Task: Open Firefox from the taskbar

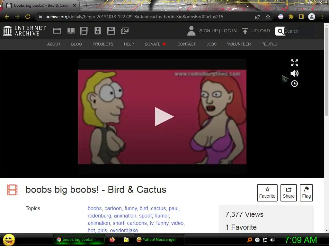Action: (112, 240)
